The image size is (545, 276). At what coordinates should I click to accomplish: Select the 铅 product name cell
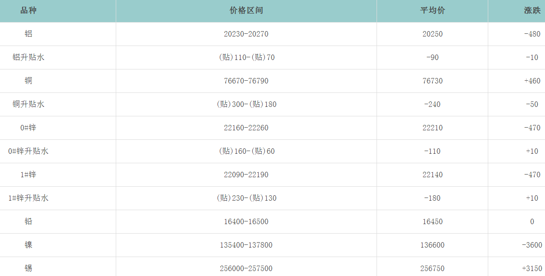point(28,221)
